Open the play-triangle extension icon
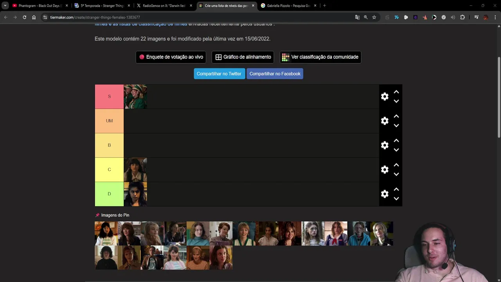 click(434, 17)
